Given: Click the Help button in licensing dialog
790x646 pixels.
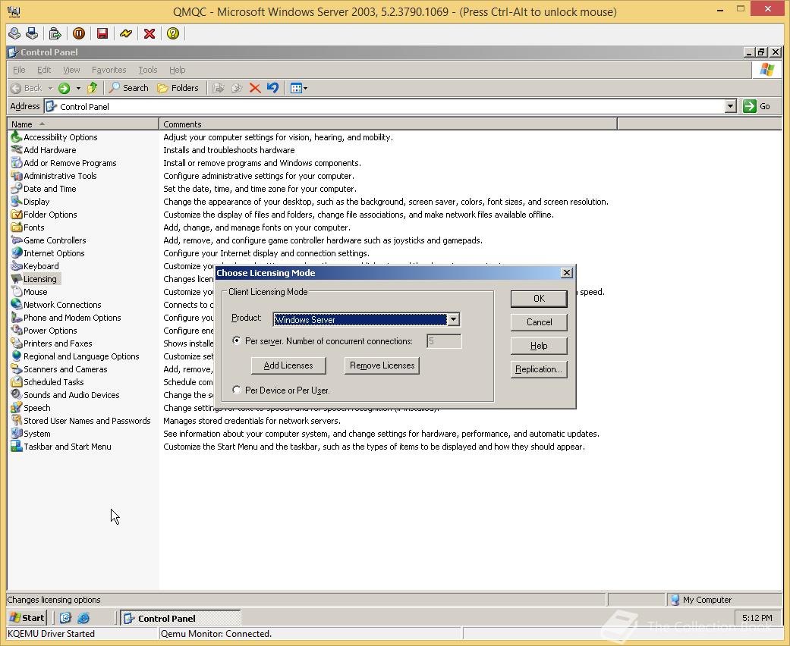Looking at the screenshot, I should [x=539, y=346].
